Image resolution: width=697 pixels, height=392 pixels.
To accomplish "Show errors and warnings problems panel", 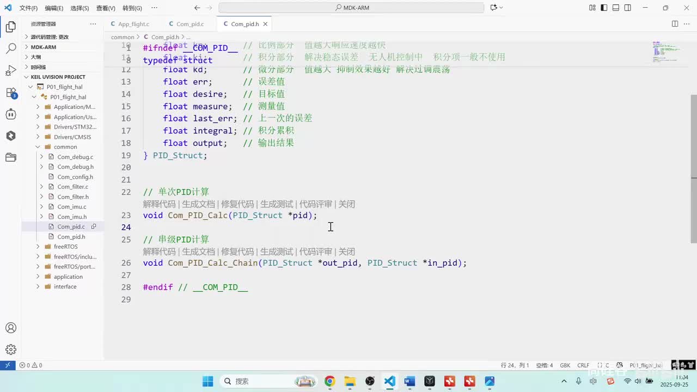I will 30,365.
